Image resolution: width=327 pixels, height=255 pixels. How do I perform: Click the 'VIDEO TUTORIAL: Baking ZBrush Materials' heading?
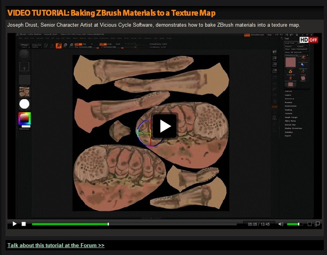[x=111, y=13]
